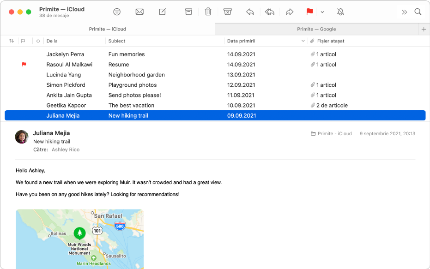Archive the selected message
Viewport: 430px width, 269px height.
coord(188,12)
